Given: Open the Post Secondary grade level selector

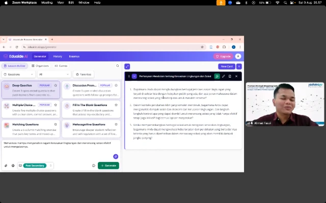Looking at the screenshot, I should pyautogui.click(x=36, y=165).
